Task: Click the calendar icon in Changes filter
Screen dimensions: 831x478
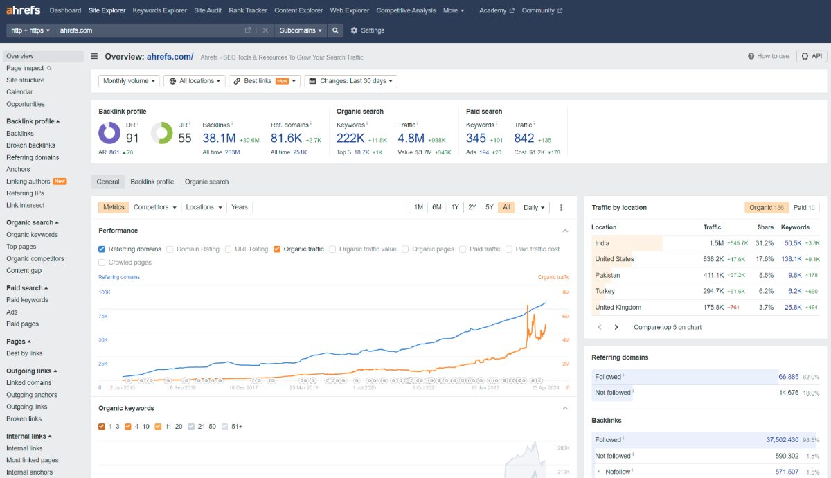Action: 313,81
